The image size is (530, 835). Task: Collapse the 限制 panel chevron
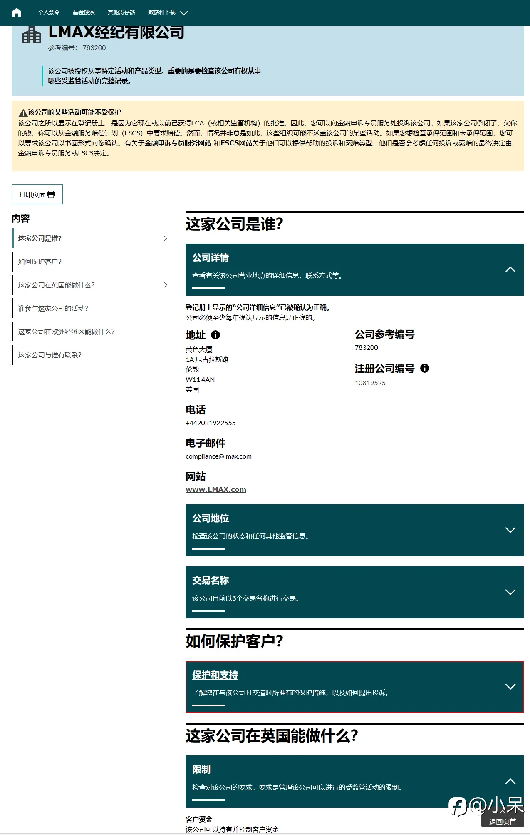[510, 781]
